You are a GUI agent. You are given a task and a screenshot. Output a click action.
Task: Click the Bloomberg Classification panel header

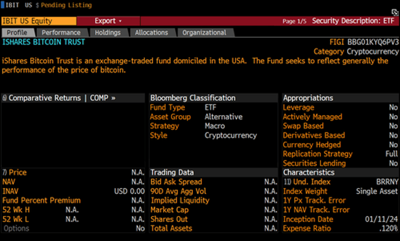[193, 98]
